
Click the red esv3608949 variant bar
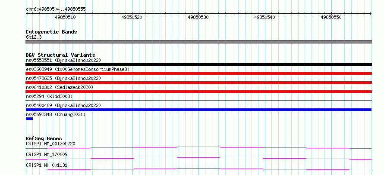(x=198, y=74)
